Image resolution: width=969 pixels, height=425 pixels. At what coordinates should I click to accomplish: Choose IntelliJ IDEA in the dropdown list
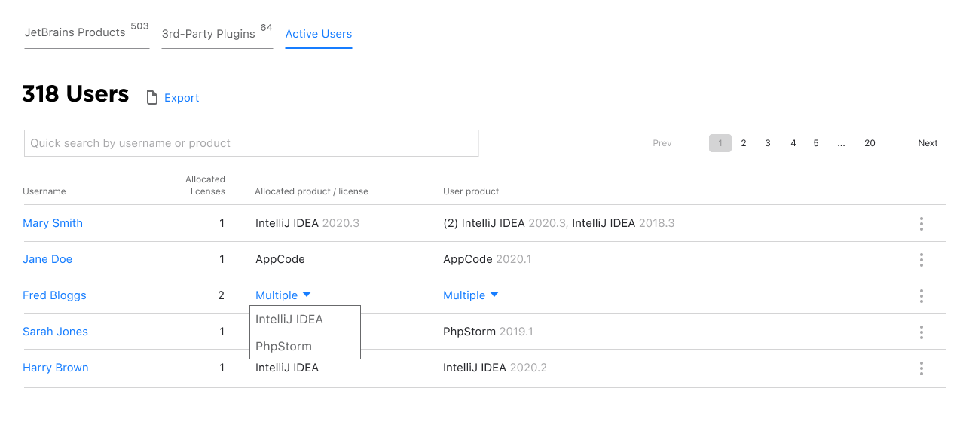pos(289,320)
